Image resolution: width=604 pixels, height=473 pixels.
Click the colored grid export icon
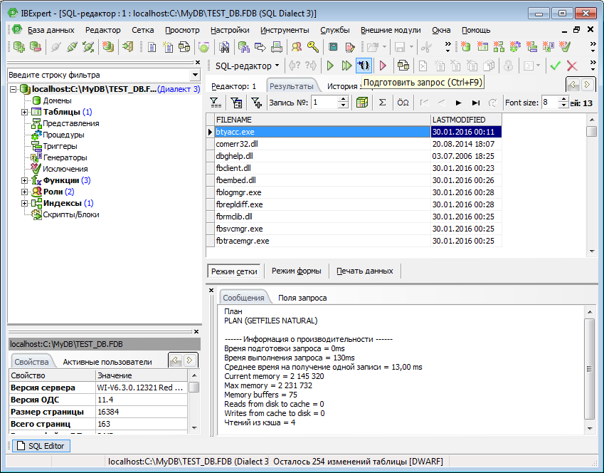coord(361,103)
